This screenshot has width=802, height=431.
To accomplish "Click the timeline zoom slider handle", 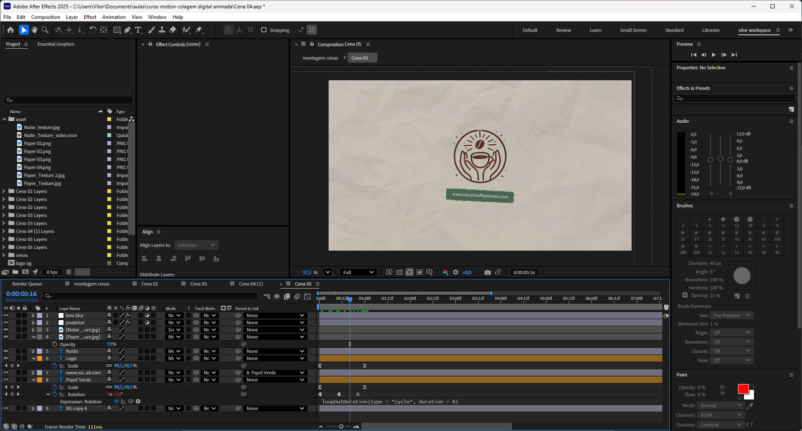I will point(341,426).
